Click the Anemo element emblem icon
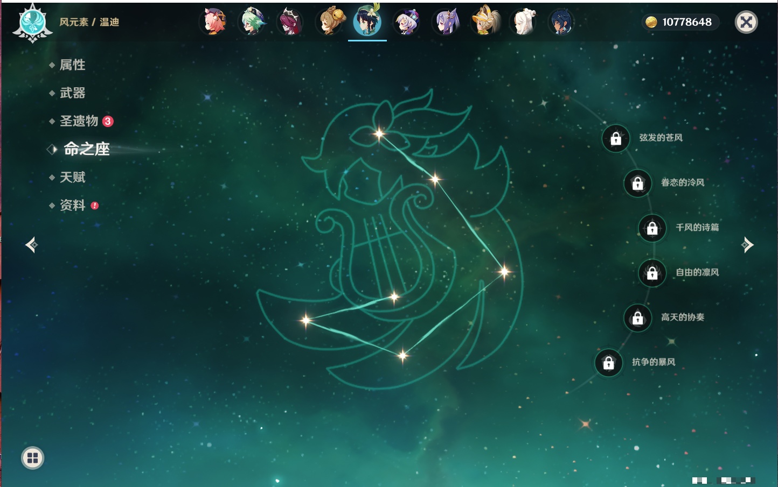The image size is (778, 487). [32, 23]
